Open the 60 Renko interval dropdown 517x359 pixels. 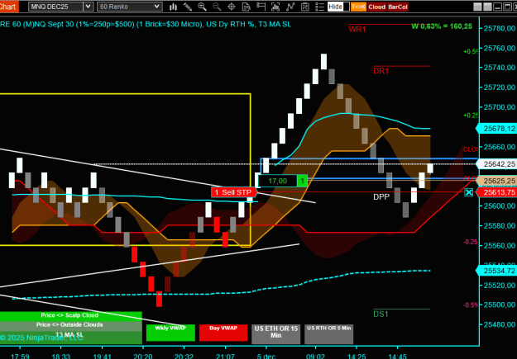pyautogui.click(x=129, y=7)
